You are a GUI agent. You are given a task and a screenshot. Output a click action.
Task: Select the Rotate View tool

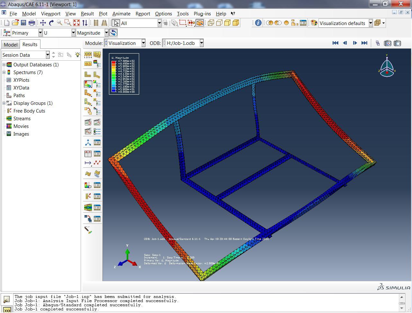tap(51, 23)
